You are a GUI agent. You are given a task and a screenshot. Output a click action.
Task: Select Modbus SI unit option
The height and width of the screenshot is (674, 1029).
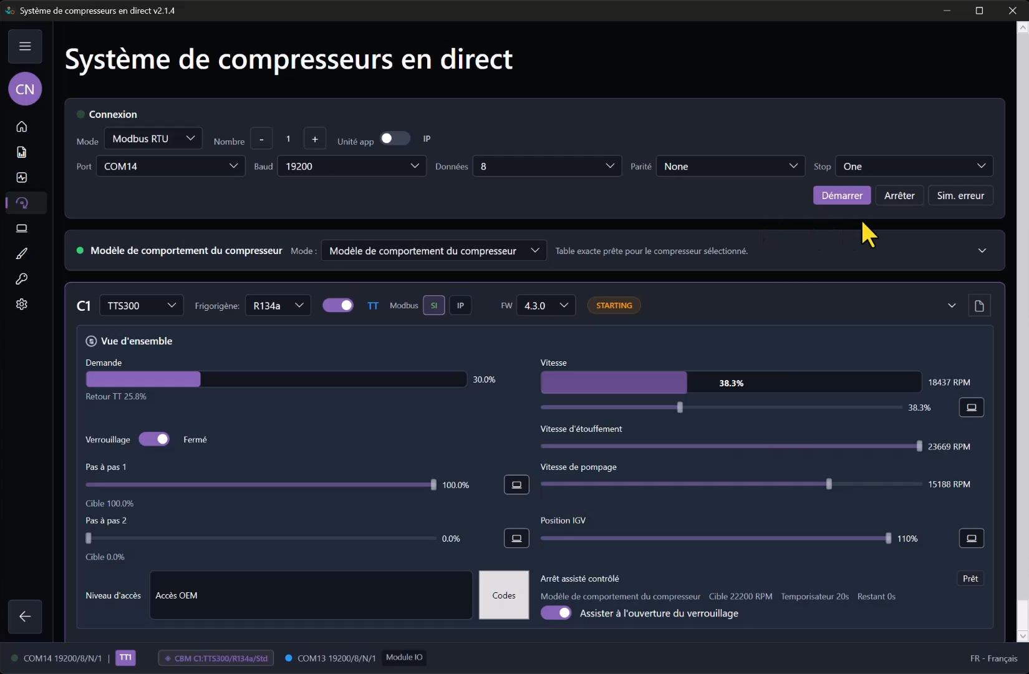[434, 306]
